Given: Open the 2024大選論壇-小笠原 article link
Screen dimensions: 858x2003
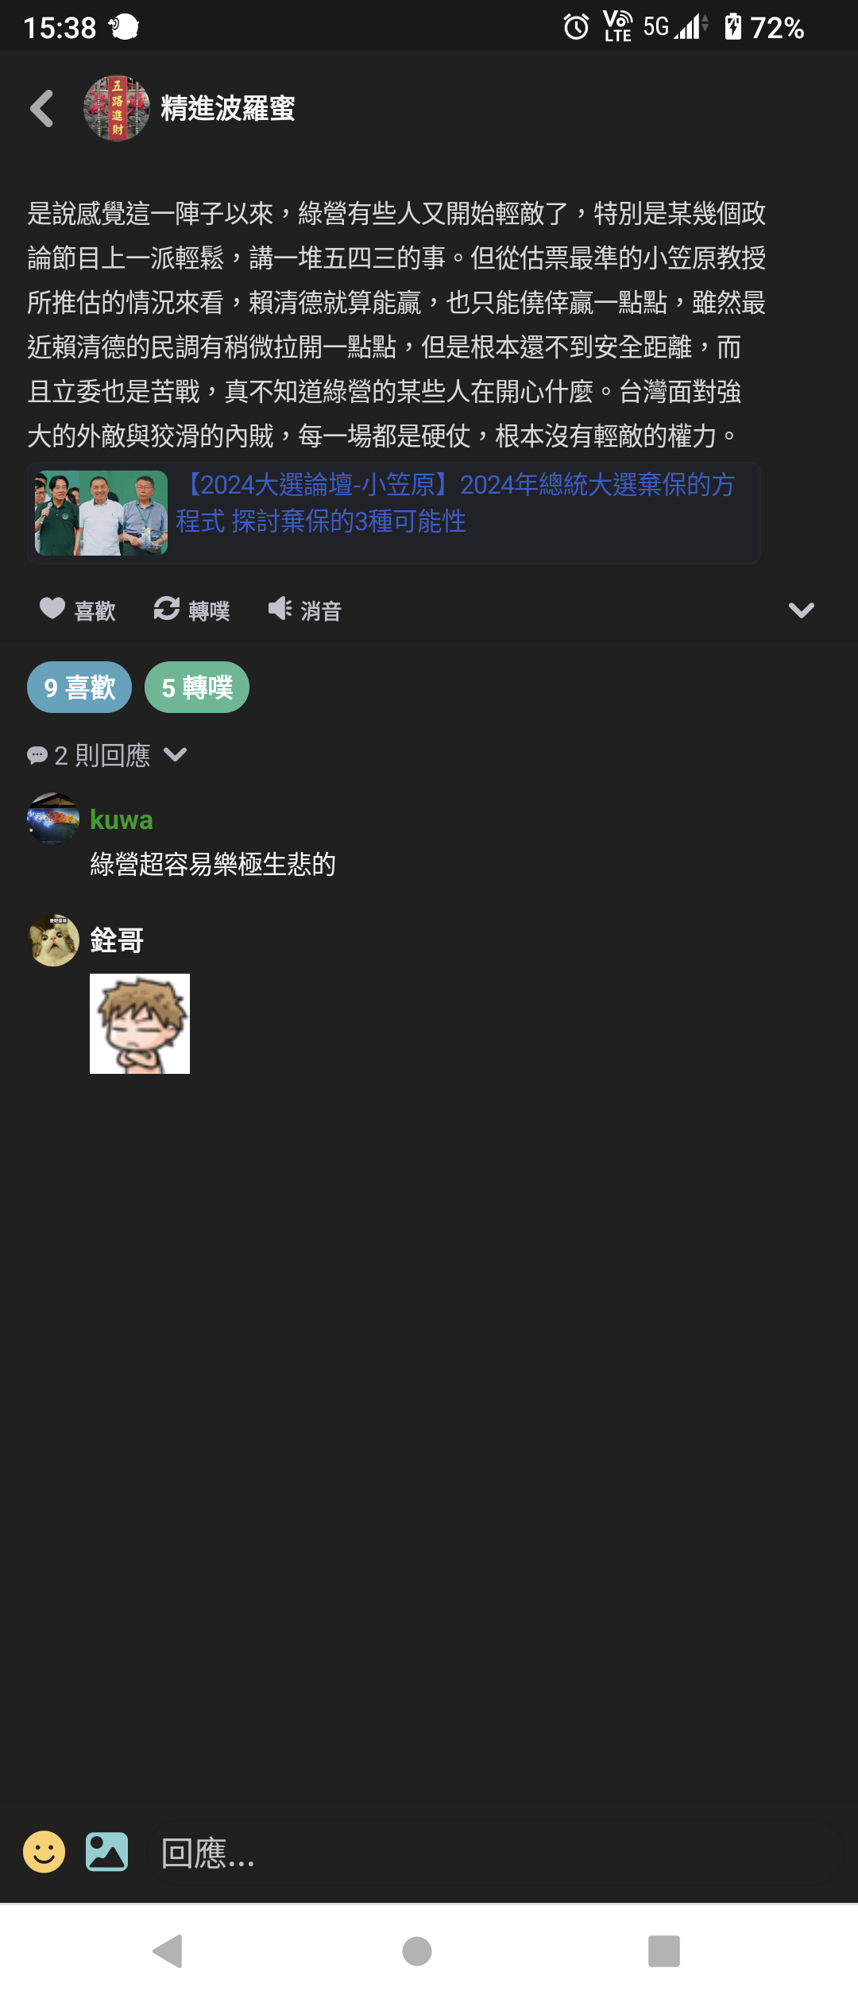Looking at the screenshot, I should 456,502.
